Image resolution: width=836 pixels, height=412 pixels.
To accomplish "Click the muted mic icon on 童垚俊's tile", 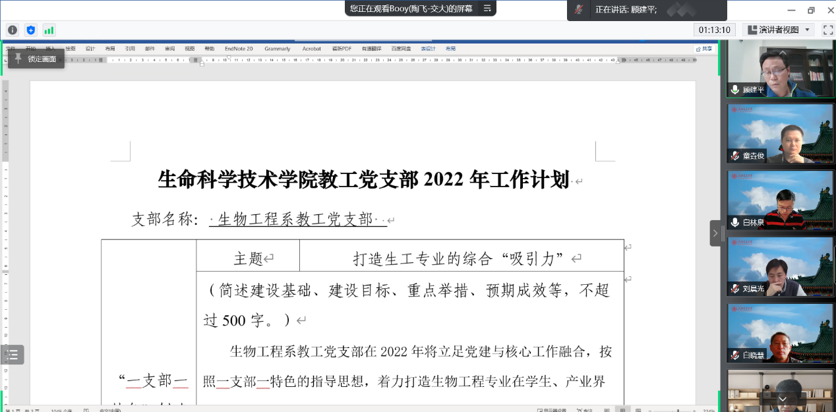I will point(735,156).
